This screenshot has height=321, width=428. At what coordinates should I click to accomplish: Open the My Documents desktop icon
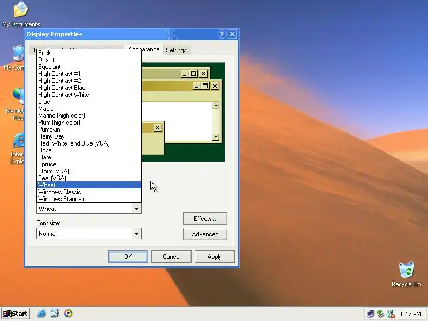click(21, 14)
